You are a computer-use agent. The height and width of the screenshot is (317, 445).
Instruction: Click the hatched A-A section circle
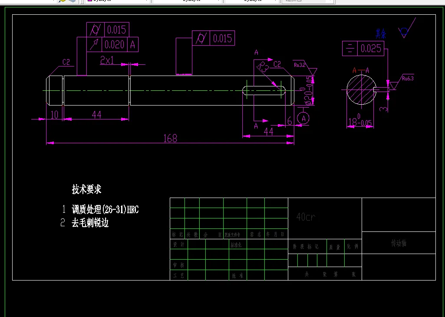(361, 90)
